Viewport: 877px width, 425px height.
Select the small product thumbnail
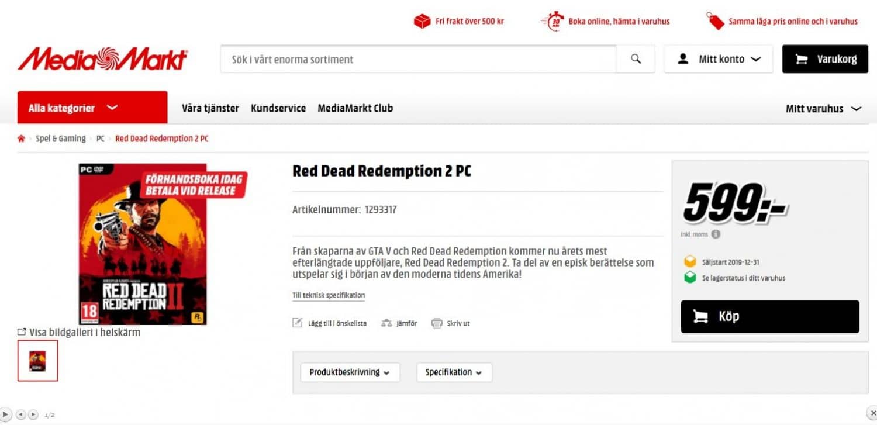37,361
